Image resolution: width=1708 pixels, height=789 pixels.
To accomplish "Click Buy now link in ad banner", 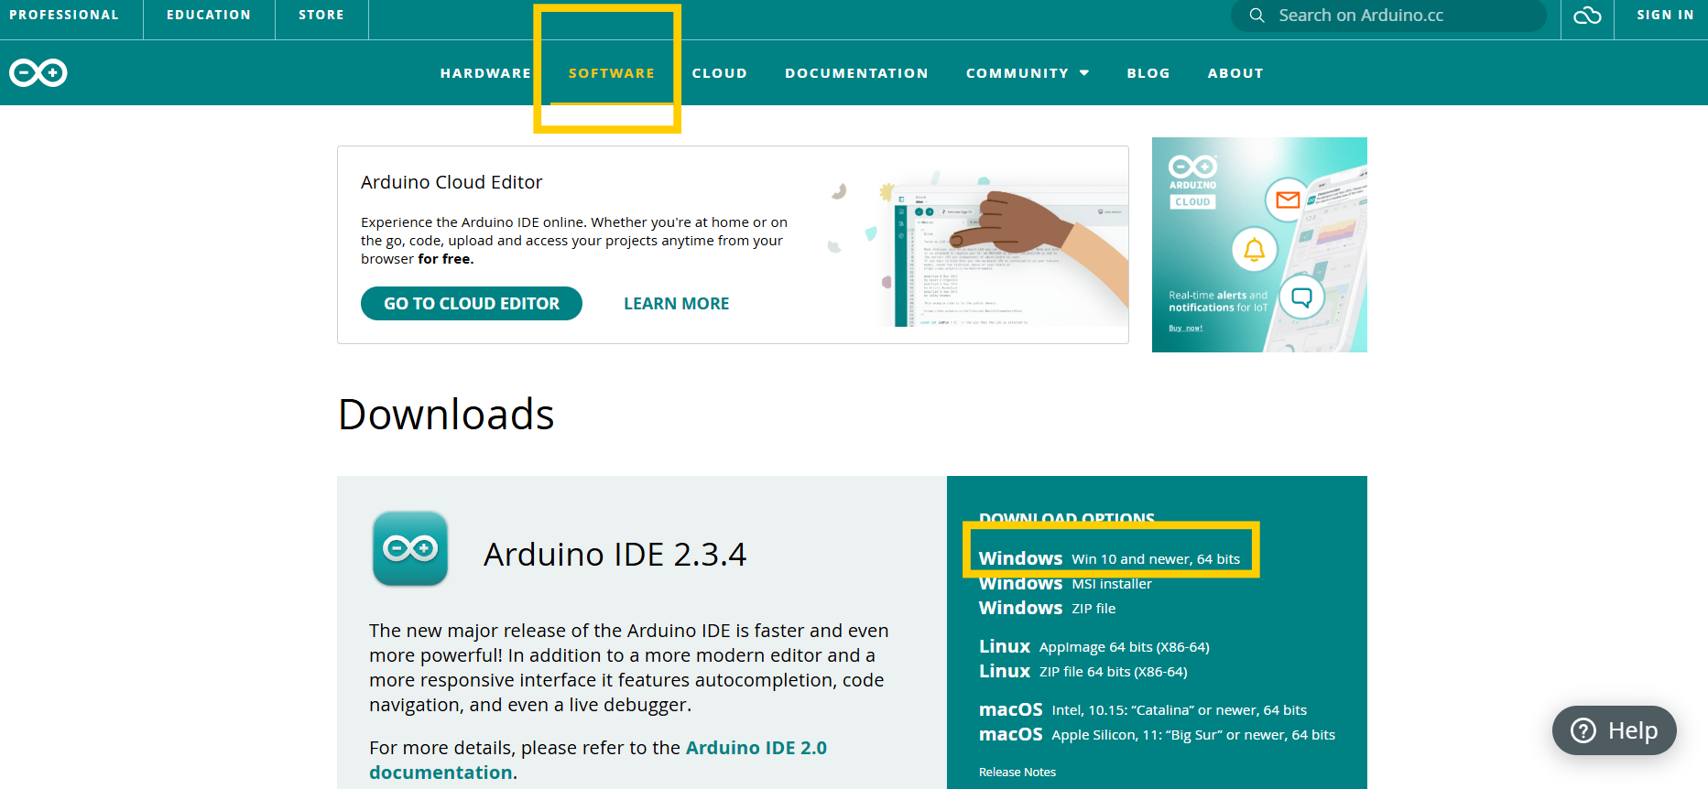I will [1186, 328].
